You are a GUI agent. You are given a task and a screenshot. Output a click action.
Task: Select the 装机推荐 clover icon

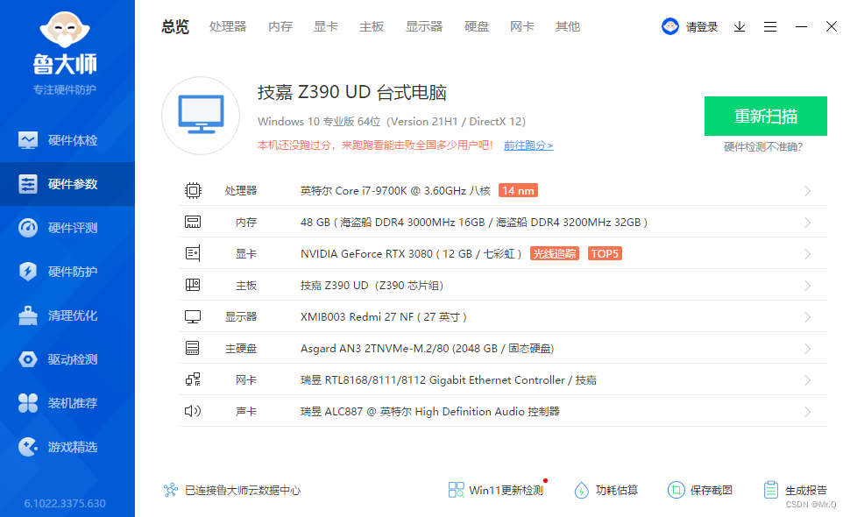[28, 403]
